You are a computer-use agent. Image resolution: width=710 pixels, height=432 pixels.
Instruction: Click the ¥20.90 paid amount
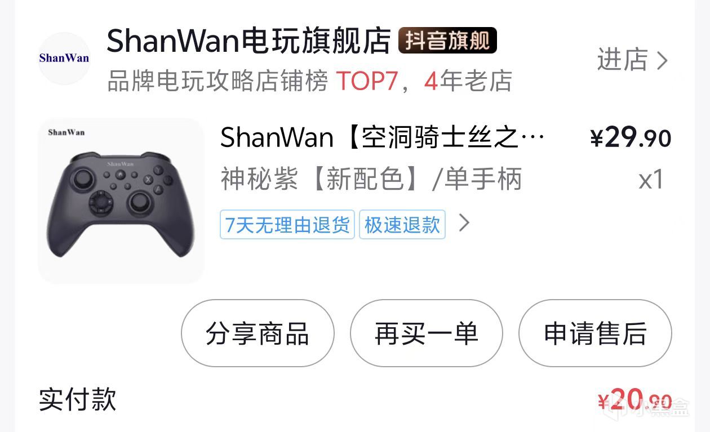[x=634, y=400]
